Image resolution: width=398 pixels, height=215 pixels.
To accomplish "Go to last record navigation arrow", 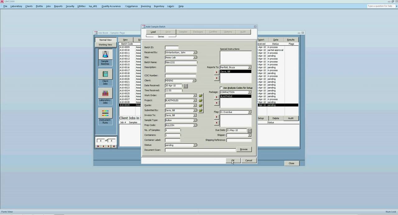I will click(x=114, y=146).
